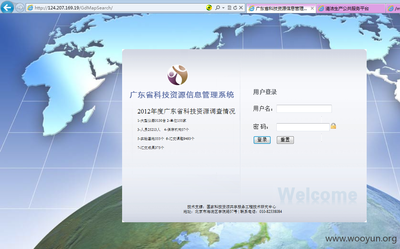Screen dimensions: 400x249
Task: Open the third tab starting with /m
Action: (x=393, y=8)
